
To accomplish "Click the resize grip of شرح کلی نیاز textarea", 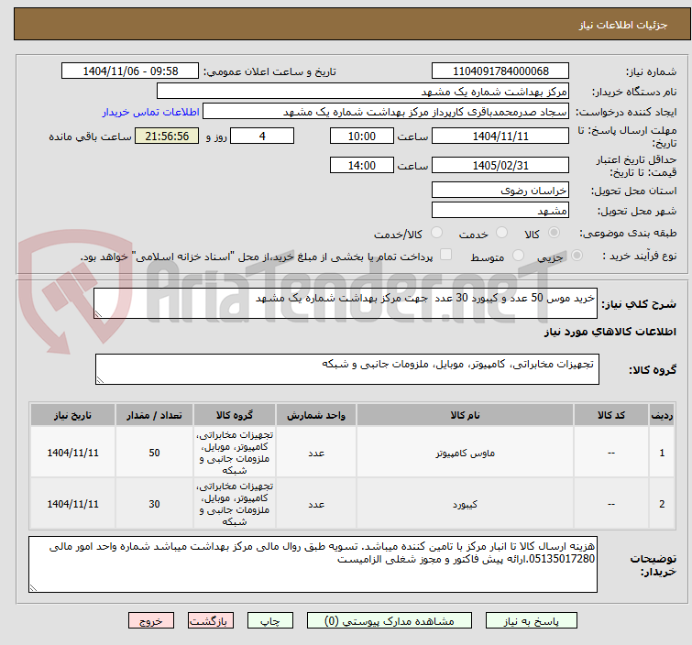I will [98, 313].
